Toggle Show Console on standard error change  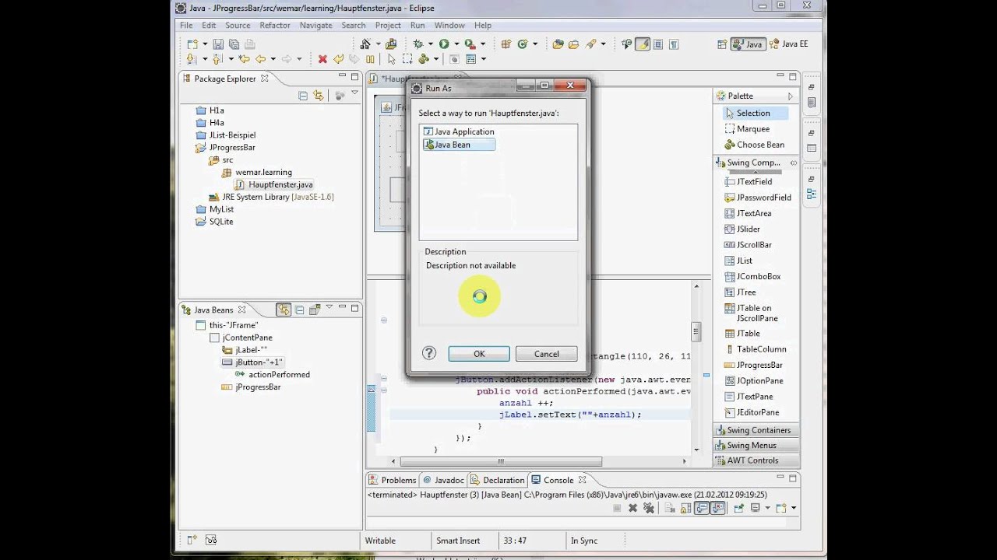click(718, 508)
